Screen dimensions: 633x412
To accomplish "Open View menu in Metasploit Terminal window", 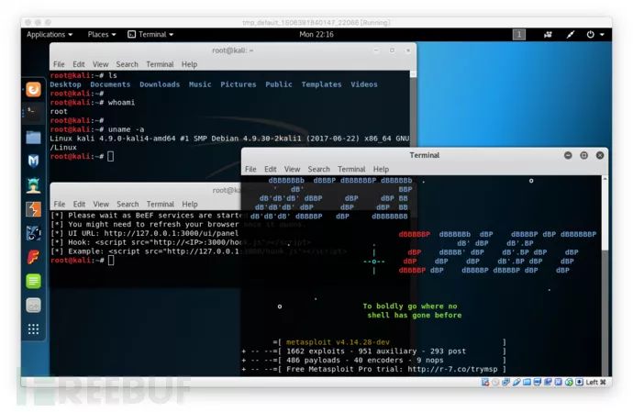I will 292,169.
